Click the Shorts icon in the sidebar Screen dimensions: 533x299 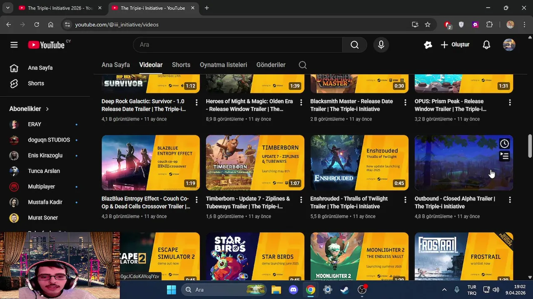(14, 83)
